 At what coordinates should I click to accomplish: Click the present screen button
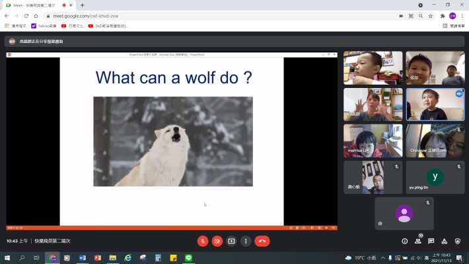click(231, 242)
